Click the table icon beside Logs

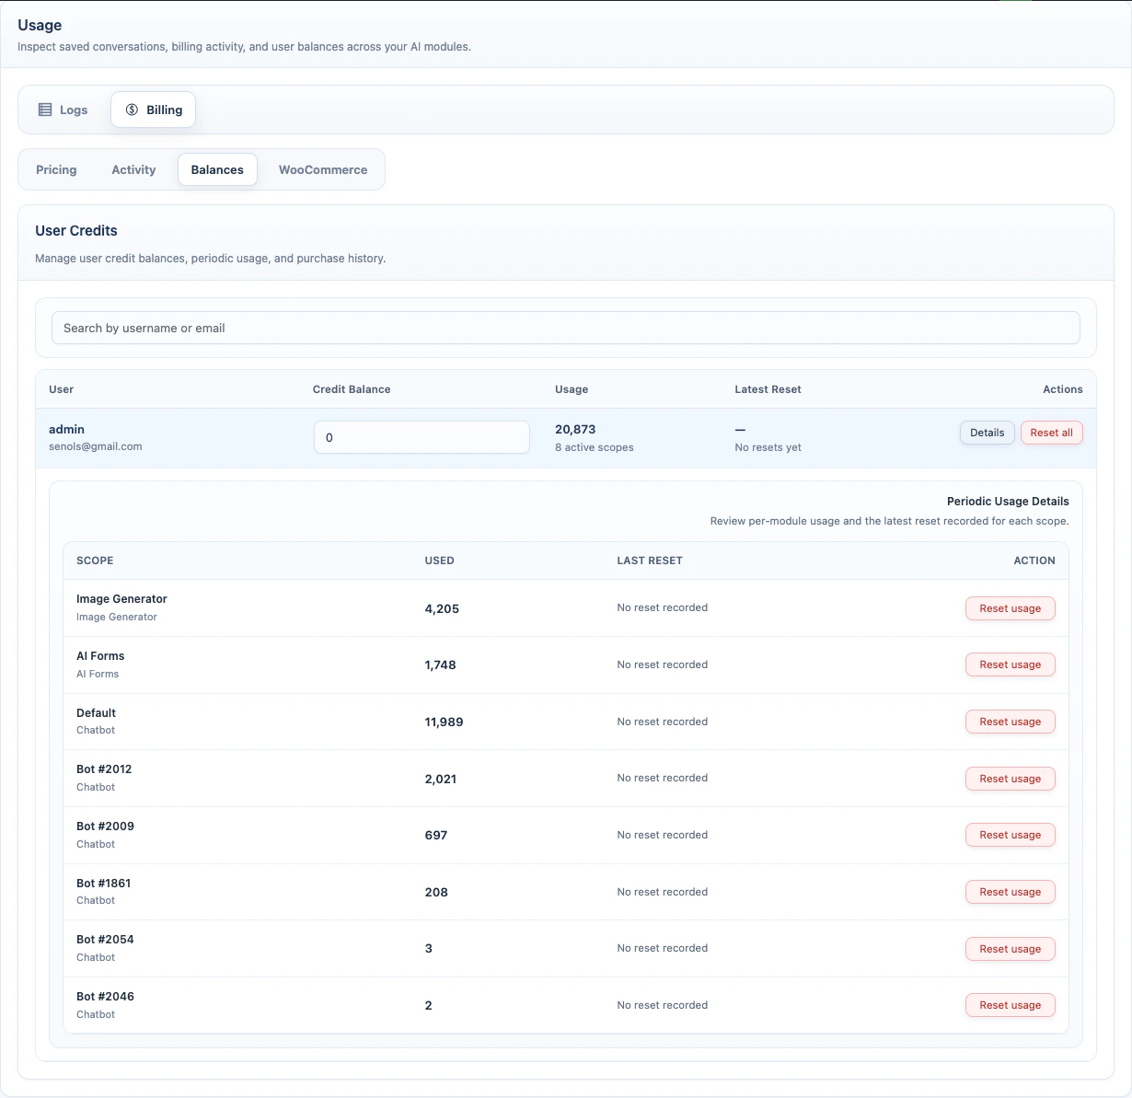pos(44,109)
